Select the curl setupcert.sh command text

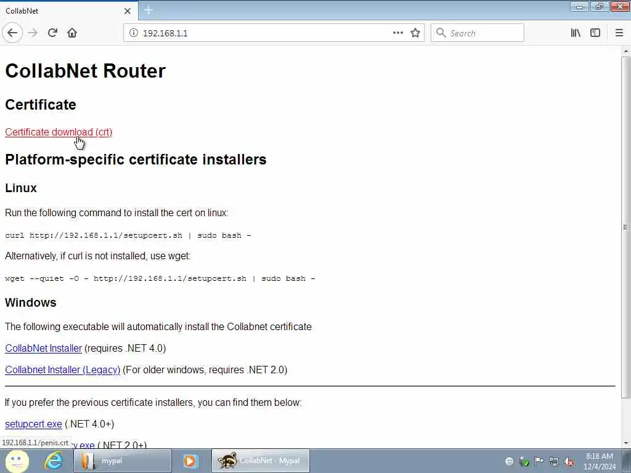click(128, 235)
